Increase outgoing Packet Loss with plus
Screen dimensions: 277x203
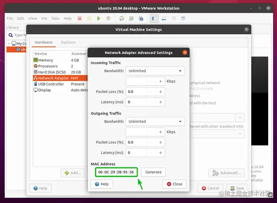pyautogui.click(x=160, y=142)
